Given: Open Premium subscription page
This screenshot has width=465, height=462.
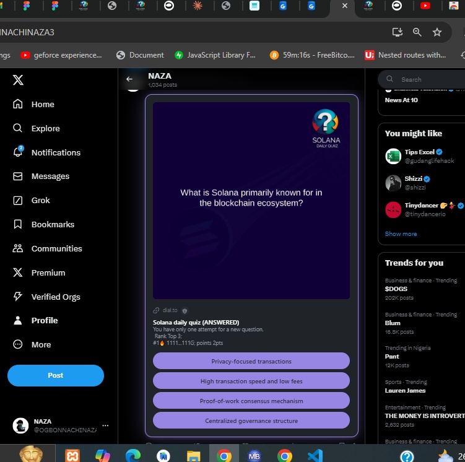Looking at the screenshot, I should coord(39,273).
